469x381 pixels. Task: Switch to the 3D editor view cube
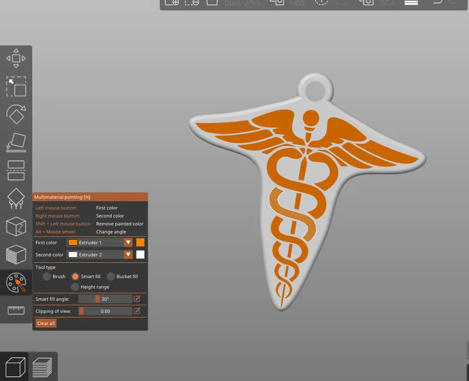15,367
